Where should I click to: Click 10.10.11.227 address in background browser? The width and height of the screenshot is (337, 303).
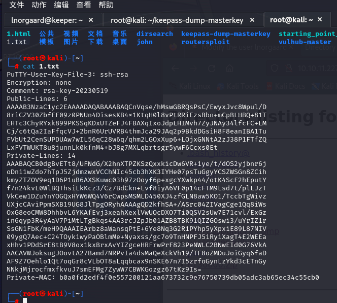(317, 69)
